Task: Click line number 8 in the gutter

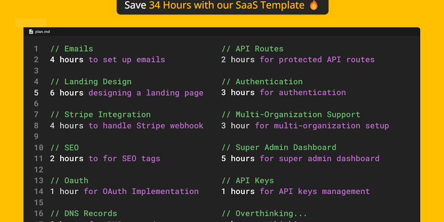Action: pyautogui.click(x=36, y=126)
